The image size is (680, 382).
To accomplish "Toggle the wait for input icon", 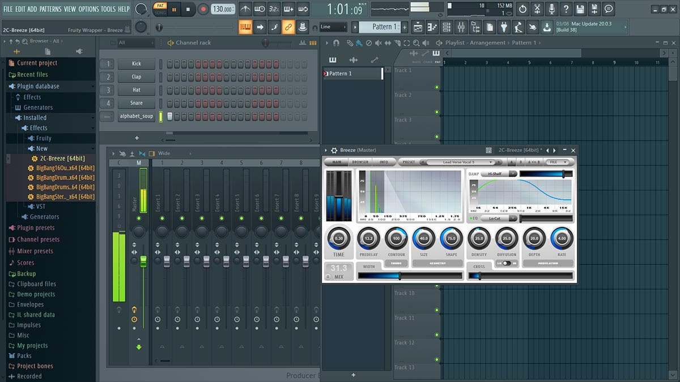I will click(x=260, y=9).
